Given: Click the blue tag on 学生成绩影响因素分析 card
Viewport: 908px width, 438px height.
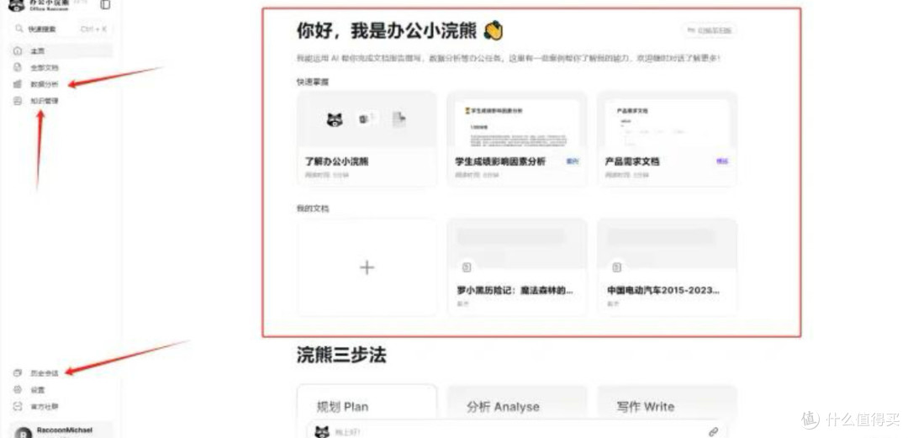Looking at the screenshot, I should click(x=573, y=161).
